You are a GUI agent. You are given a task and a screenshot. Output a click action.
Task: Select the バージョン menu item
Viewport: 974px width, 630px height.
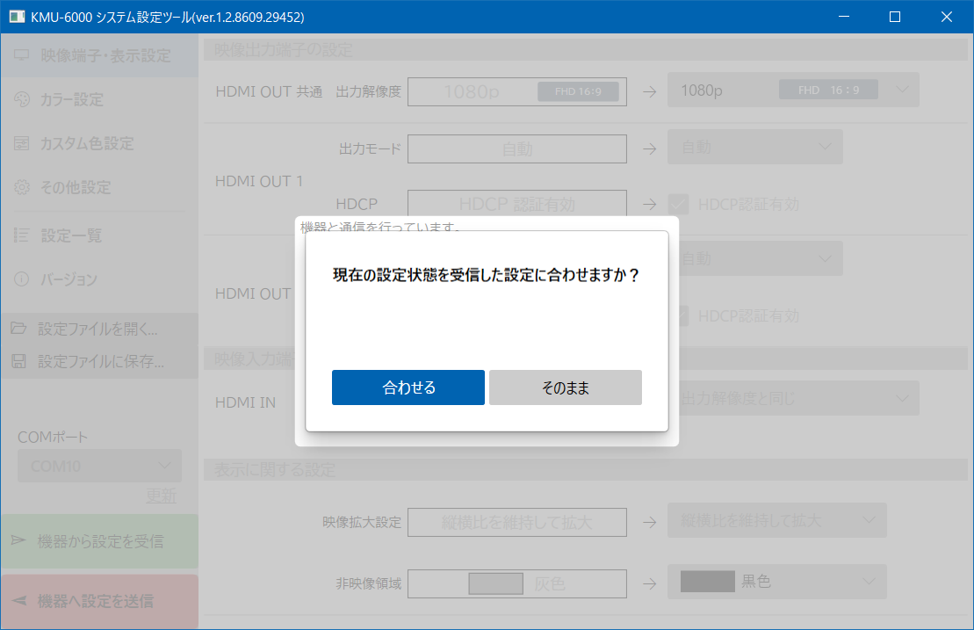point(69,279)
